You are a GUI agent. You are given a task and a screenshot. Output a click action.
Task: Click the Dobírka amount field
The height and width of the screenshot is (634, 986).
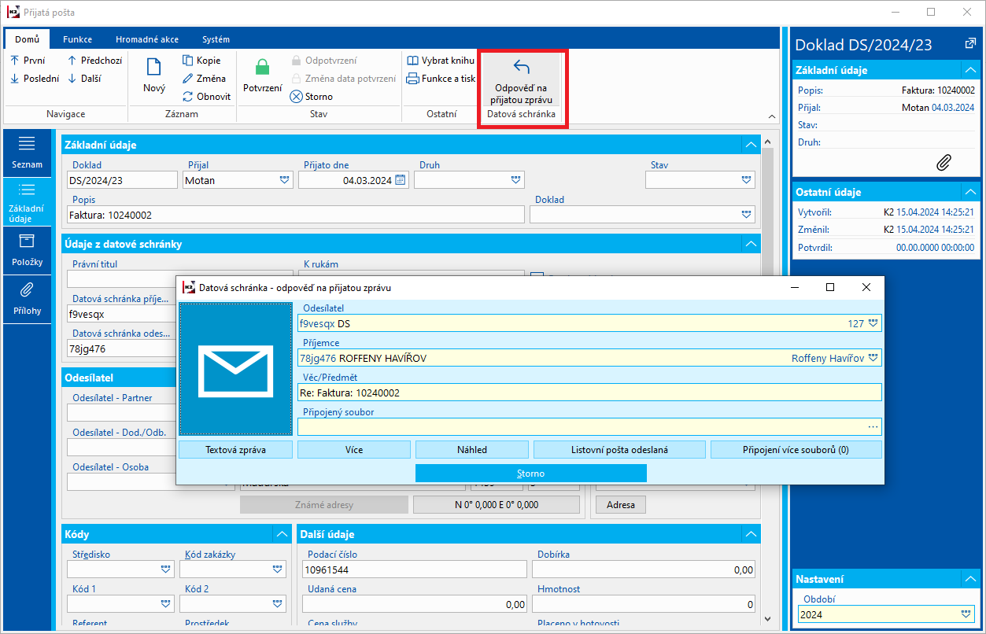(644, 569)
